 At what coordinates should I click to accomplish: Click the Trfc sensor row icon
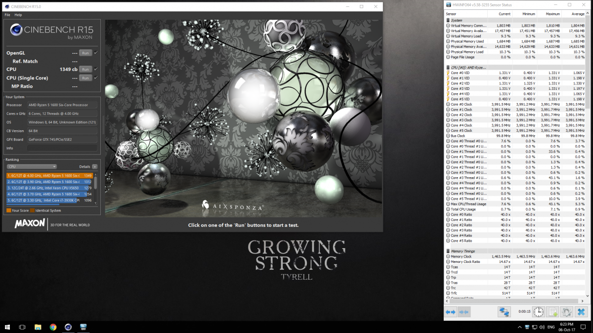coord(448,293)
